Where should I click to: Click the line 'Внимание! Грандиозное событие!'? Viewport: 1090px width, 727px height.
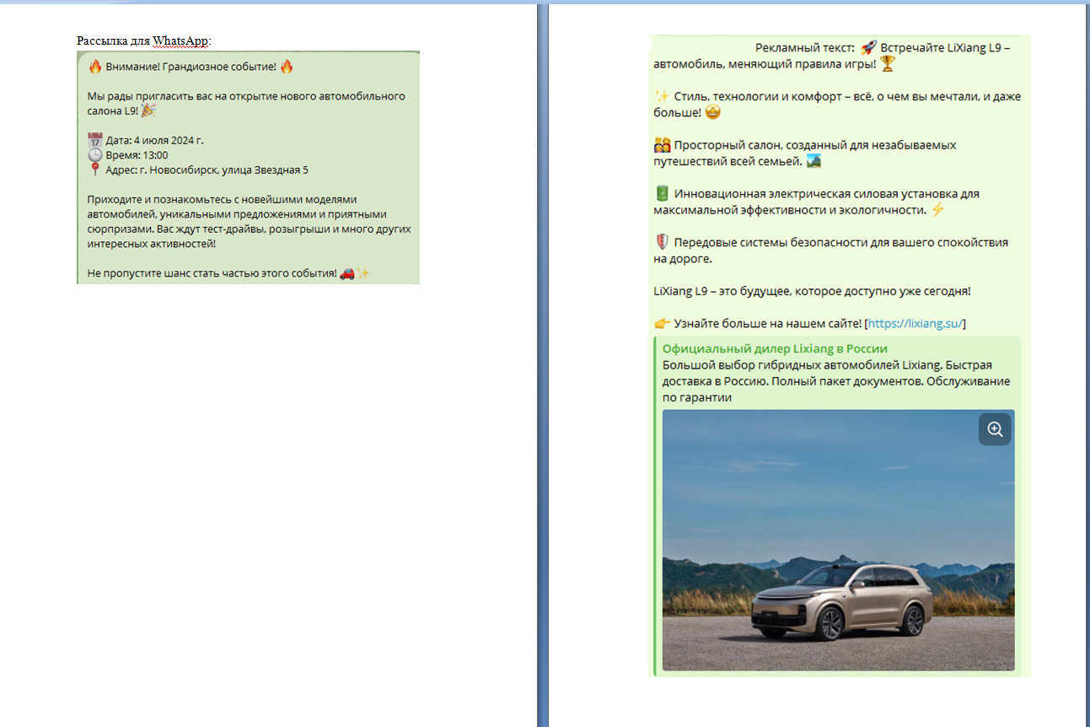click(x=191, y=66)
